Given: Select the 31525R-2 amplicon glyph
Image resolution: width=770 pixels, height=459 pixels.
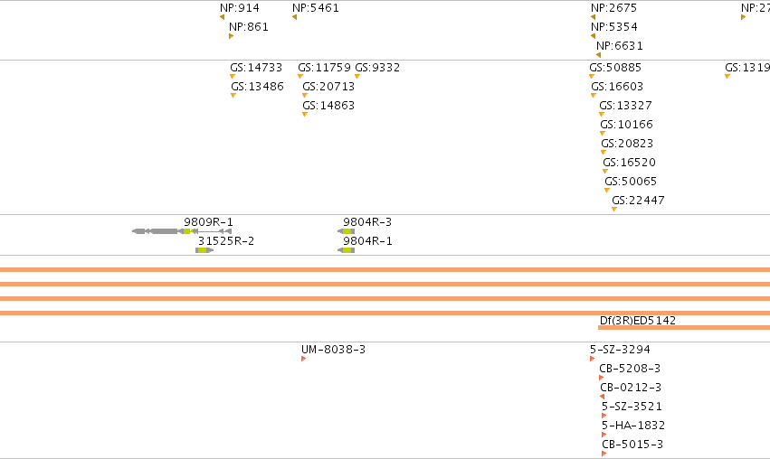Looking at the screenshot, I should pos(204,250).
